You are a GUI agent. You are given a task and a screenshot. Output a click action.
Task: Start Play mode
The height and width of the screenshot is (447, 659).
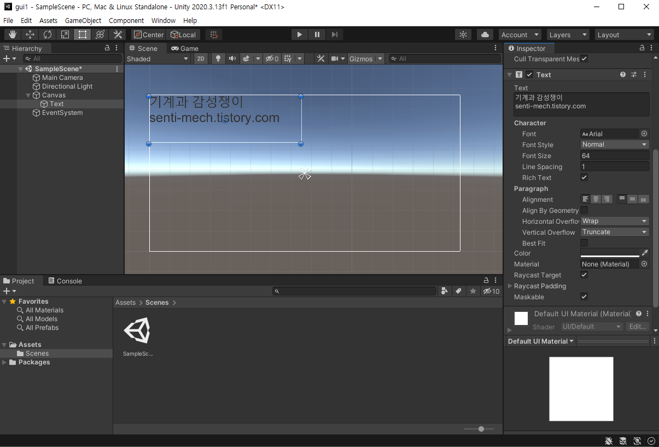click(x=299, y=34)
